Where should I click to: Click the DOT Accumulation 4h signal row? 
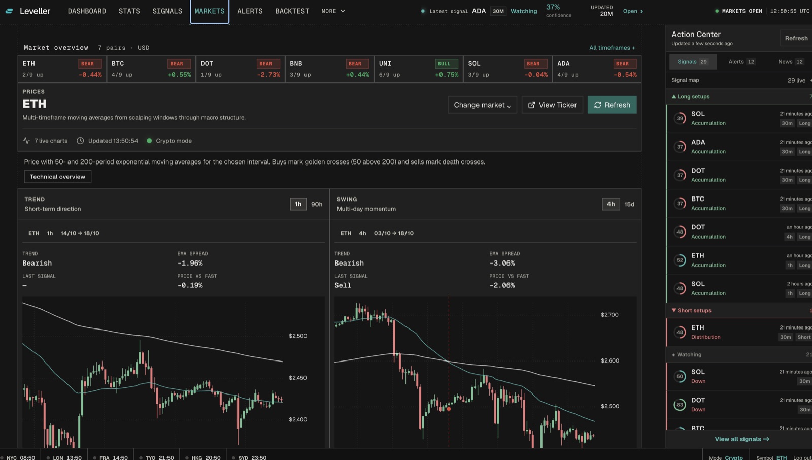pos(740,232)
